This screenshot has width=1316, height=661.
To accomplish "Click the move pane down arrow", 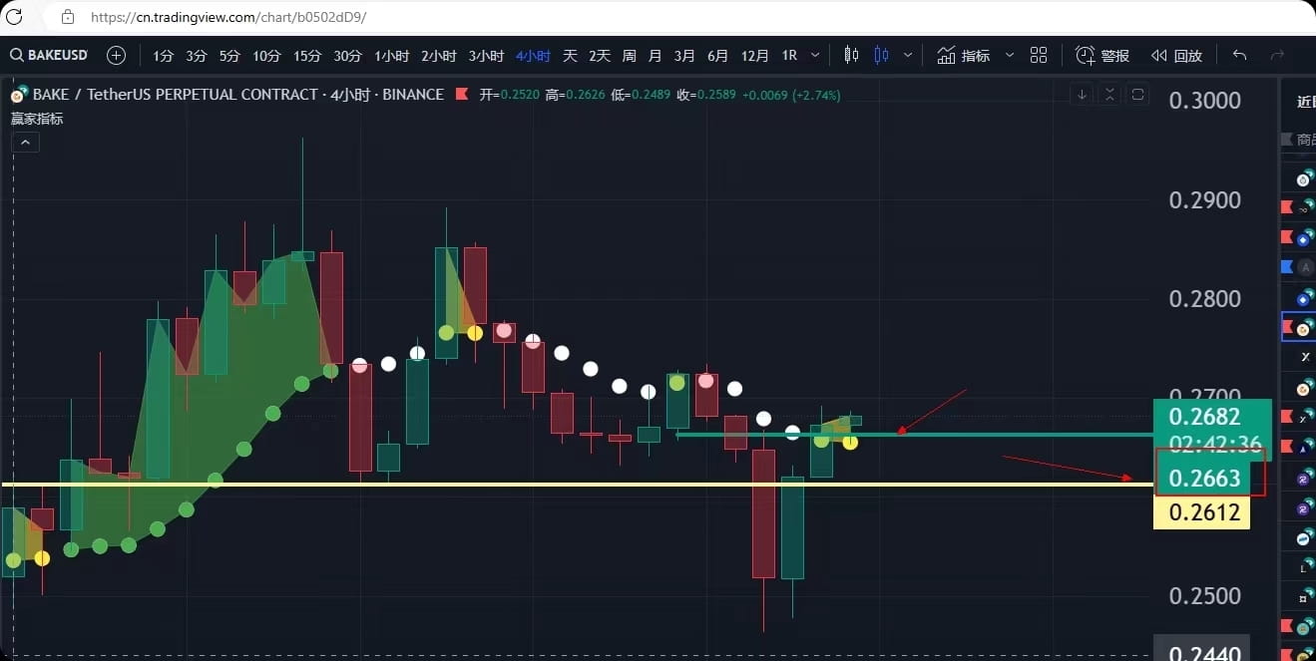I will (1082, 96).
